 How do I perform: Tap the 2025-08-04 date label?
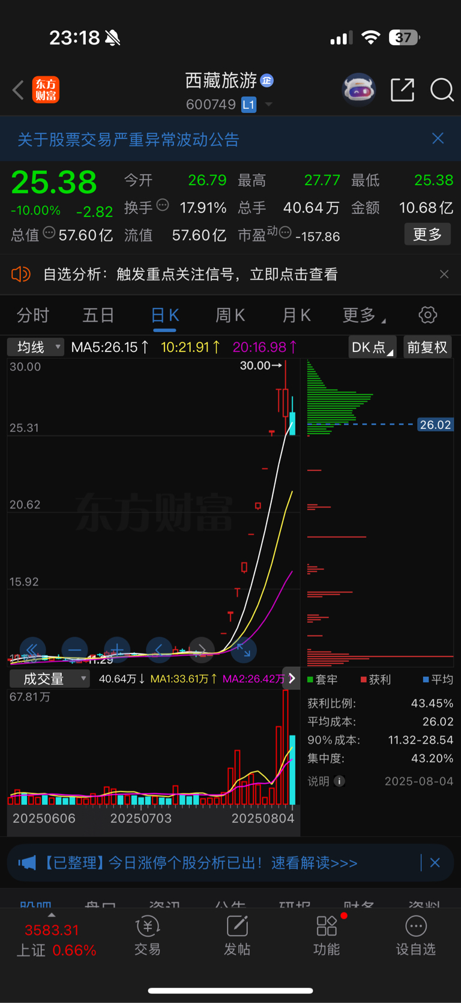point(419,781)
